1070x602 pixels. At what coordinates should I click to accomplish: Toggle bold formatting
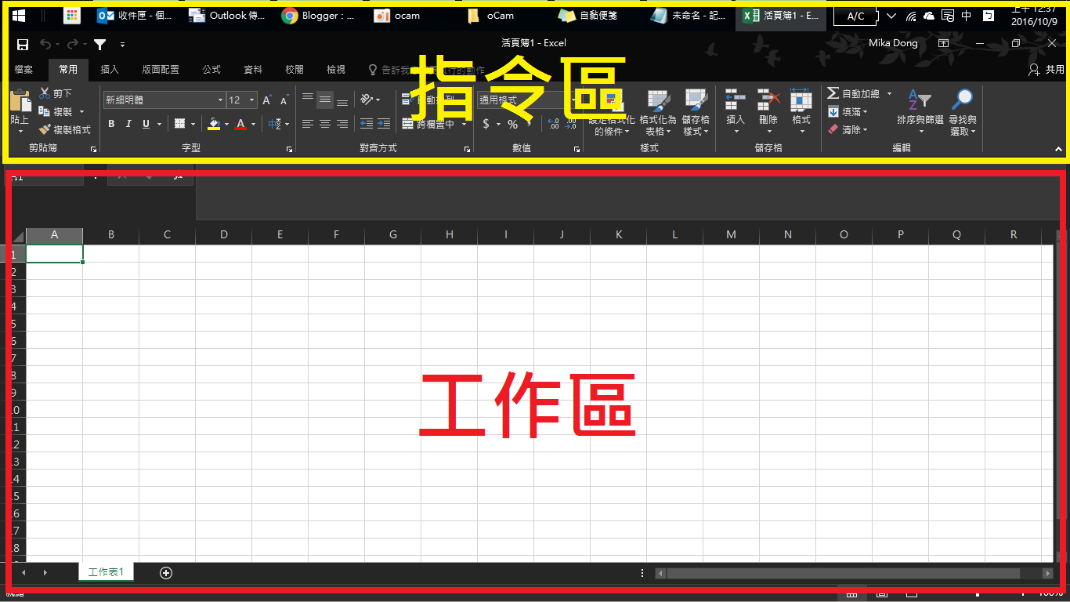click(111, 124)
